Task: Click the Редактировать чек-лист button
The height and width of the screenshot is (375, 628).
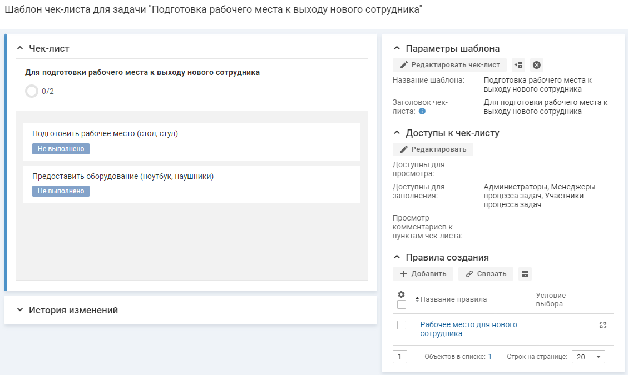Action: [x=449, y=65]
